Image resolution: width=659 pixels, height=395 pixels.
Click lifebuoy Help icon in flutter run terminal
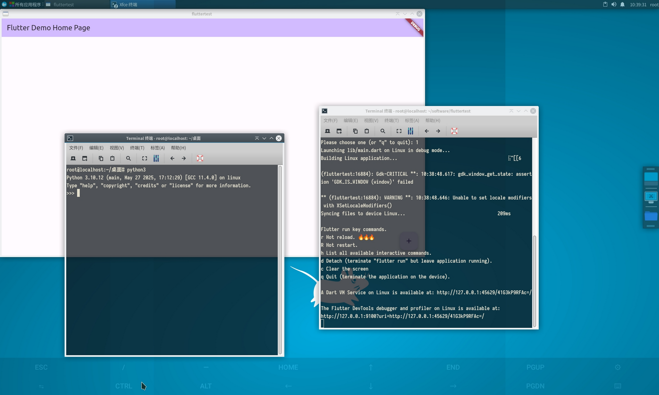click(454, 131)
